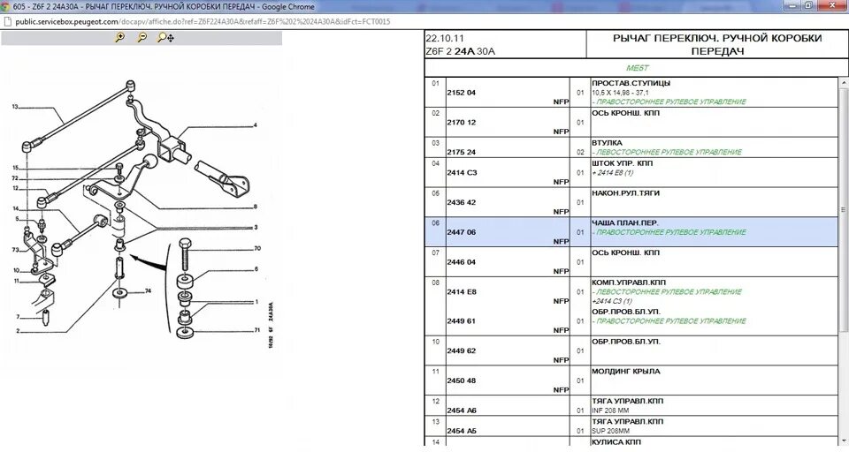The width and height of the screenshot is (849, 452).
Task: Click the scrollbar up arrow in parts list
Action: click(x=843, y=83)
